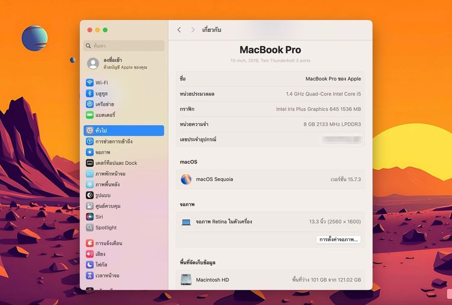This screenshot has height=305, width=452.
Task: Zoom the window with the green button
Action: tap(105, 30)
